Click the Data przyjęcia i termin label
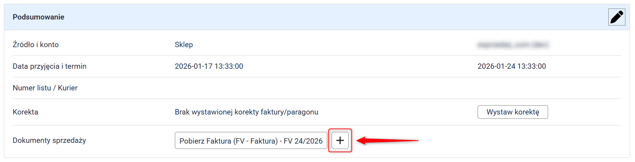The image size is (635, 162). [x=50, y=66]
